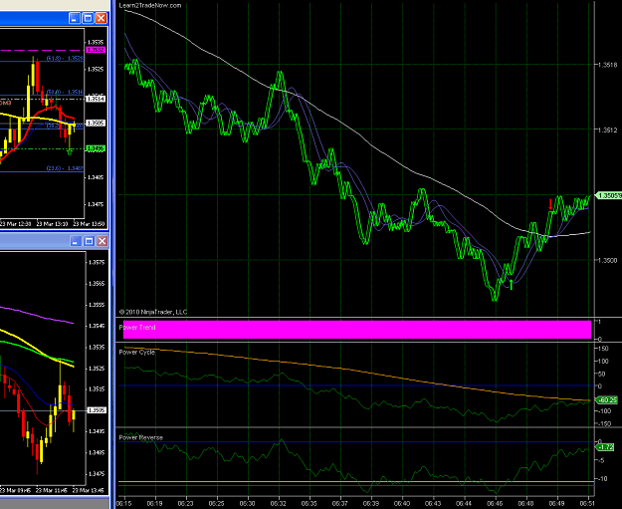
Task: Click the 1.3500 price axis label
Action: [608, 260]
